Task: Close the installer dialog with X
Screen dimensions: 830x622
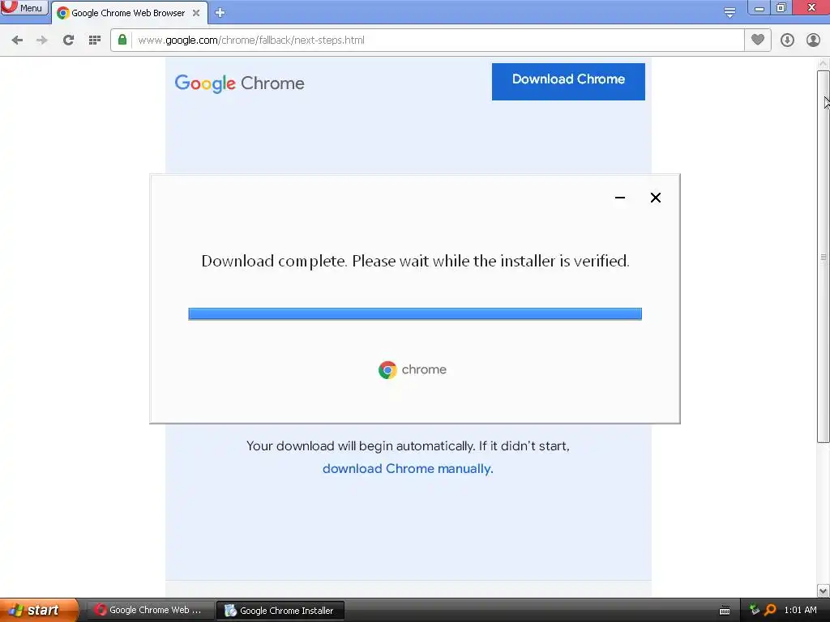Action: coord(655,198)
